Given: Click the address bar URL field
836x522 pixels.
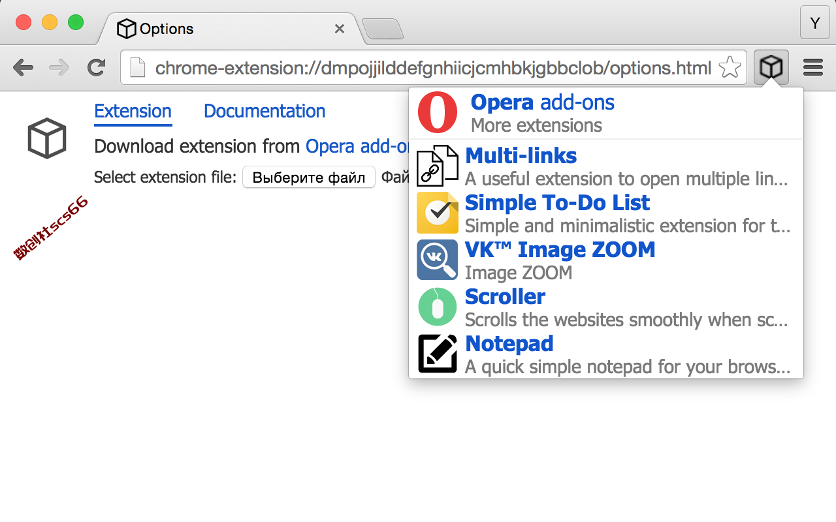Looking at the screenshot, I should coord(433,67).
